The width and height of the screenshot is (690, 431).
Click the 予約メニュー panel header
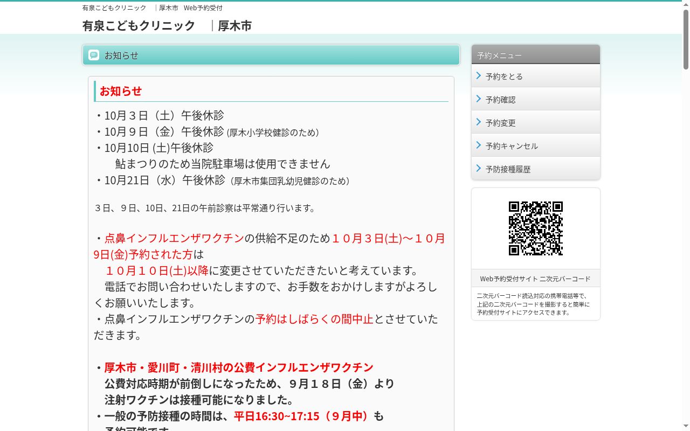tap(536, 54)
